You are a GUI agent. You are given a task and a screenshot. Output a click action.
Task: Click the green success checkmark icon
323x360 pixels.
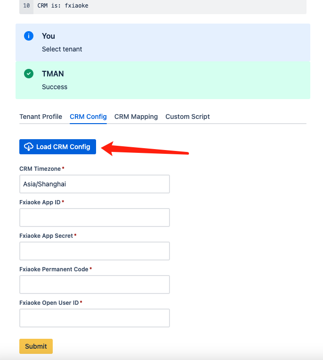pyautogui.click(x=29, y=74)
